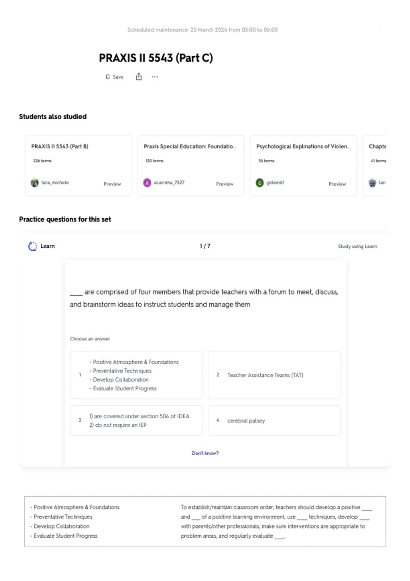The image size is (410, 581).
Task: Preview the Praxis Special Education Foundations set
Action: pos(224,184)
